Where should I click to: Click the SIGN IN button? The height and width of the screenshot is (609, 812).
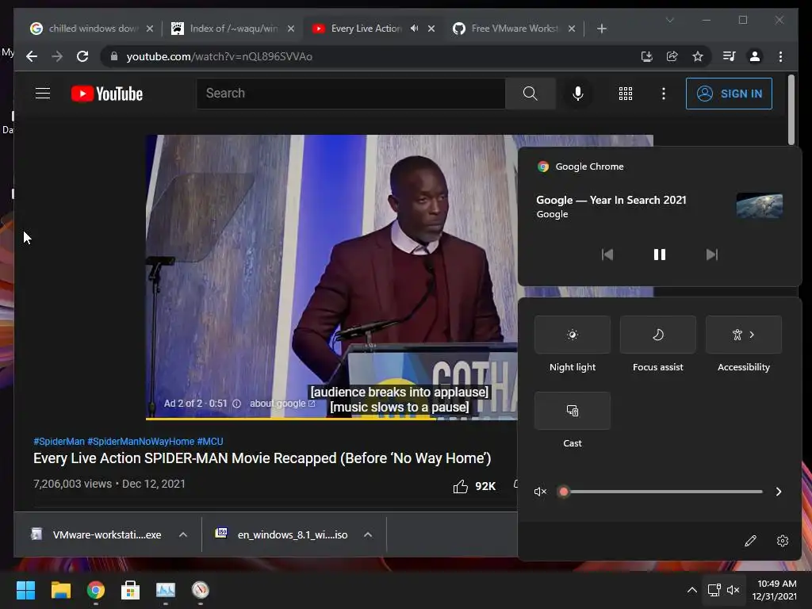729,94
